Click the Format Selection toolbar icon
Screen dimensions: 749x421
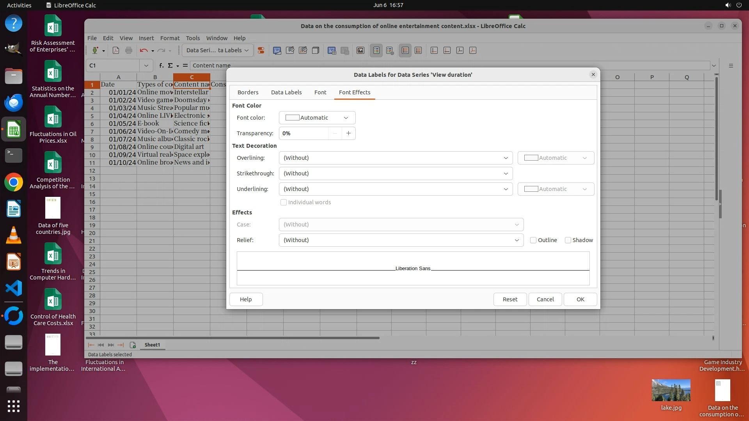pyautogui.click(x=261, y=50)
